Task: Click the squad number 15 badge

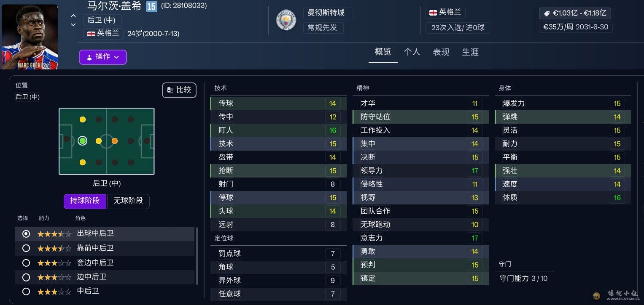Action: [151, 7]
